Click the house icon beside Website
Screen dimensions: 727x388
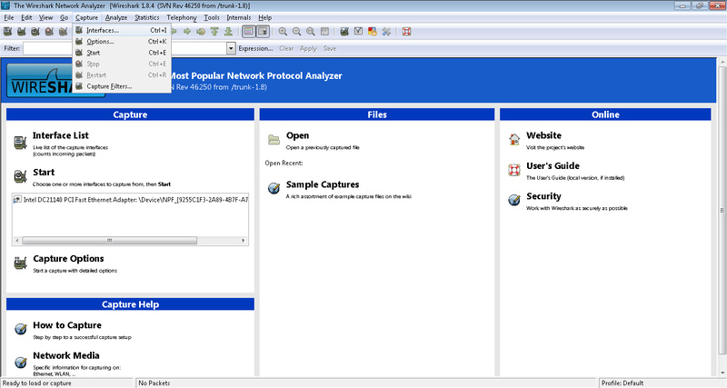pyautogui.click(x=514, y=139)
